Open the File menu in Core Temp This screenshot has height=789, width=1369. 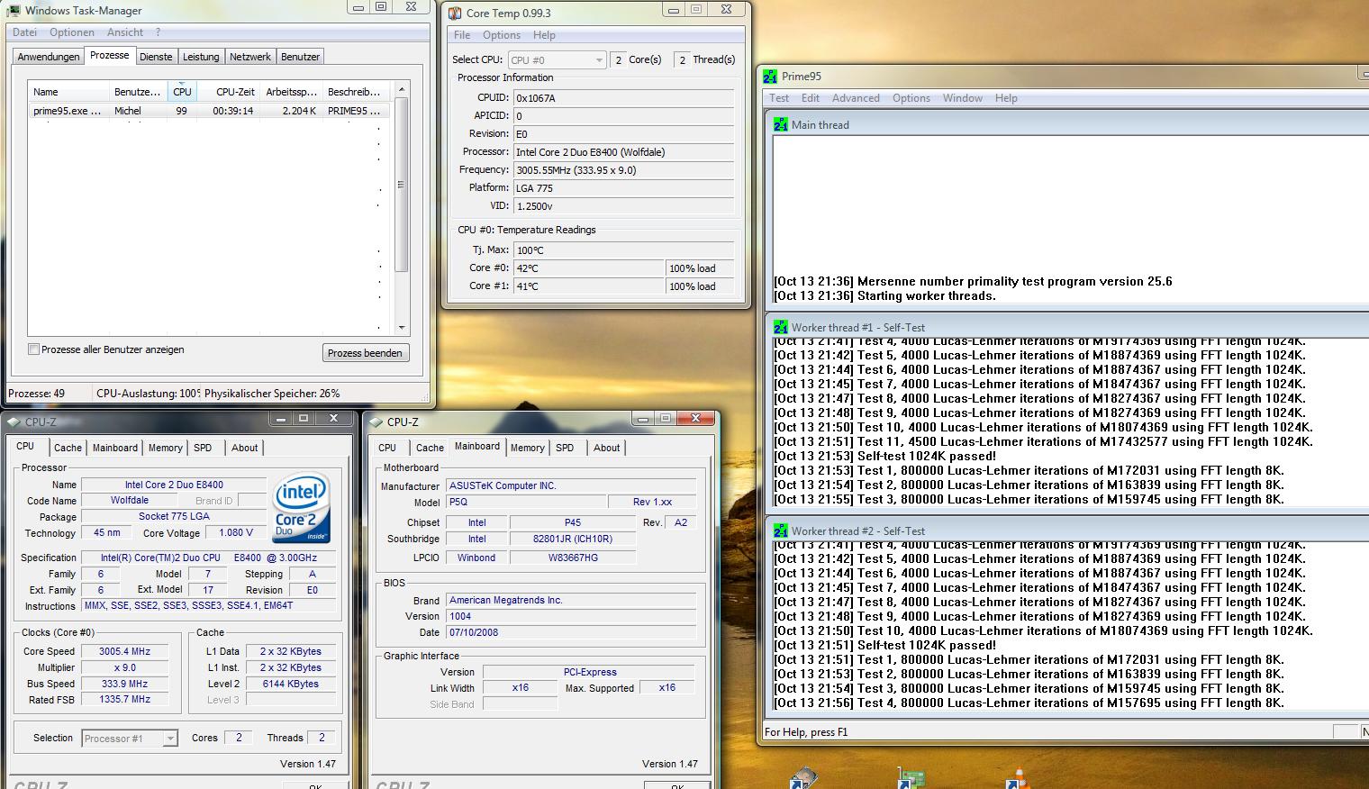pyautogui.click(x=462, y=35)
